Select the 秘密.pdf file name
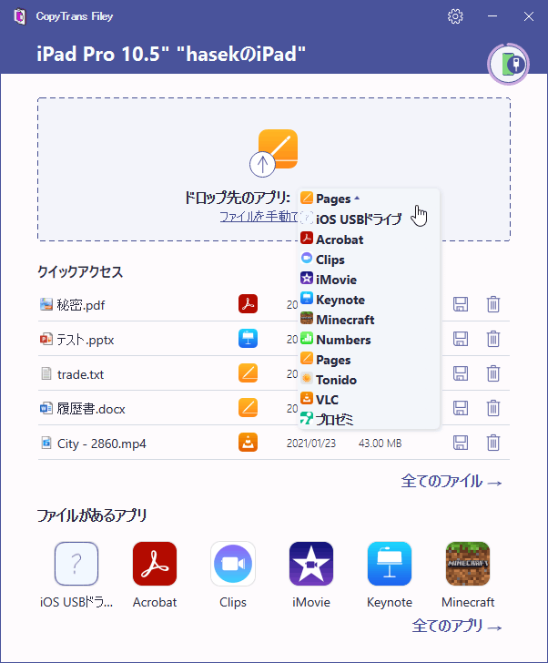548x663 pixels. [x=81, y=305]
